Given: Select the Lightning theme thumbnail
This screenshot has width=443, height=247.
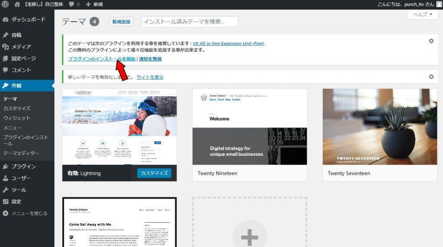Looking at the screenshot, I should click(119, 127).
